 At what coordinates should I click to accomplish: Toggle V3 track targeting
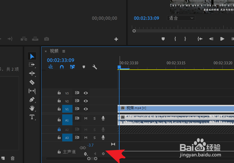(67, 93)
